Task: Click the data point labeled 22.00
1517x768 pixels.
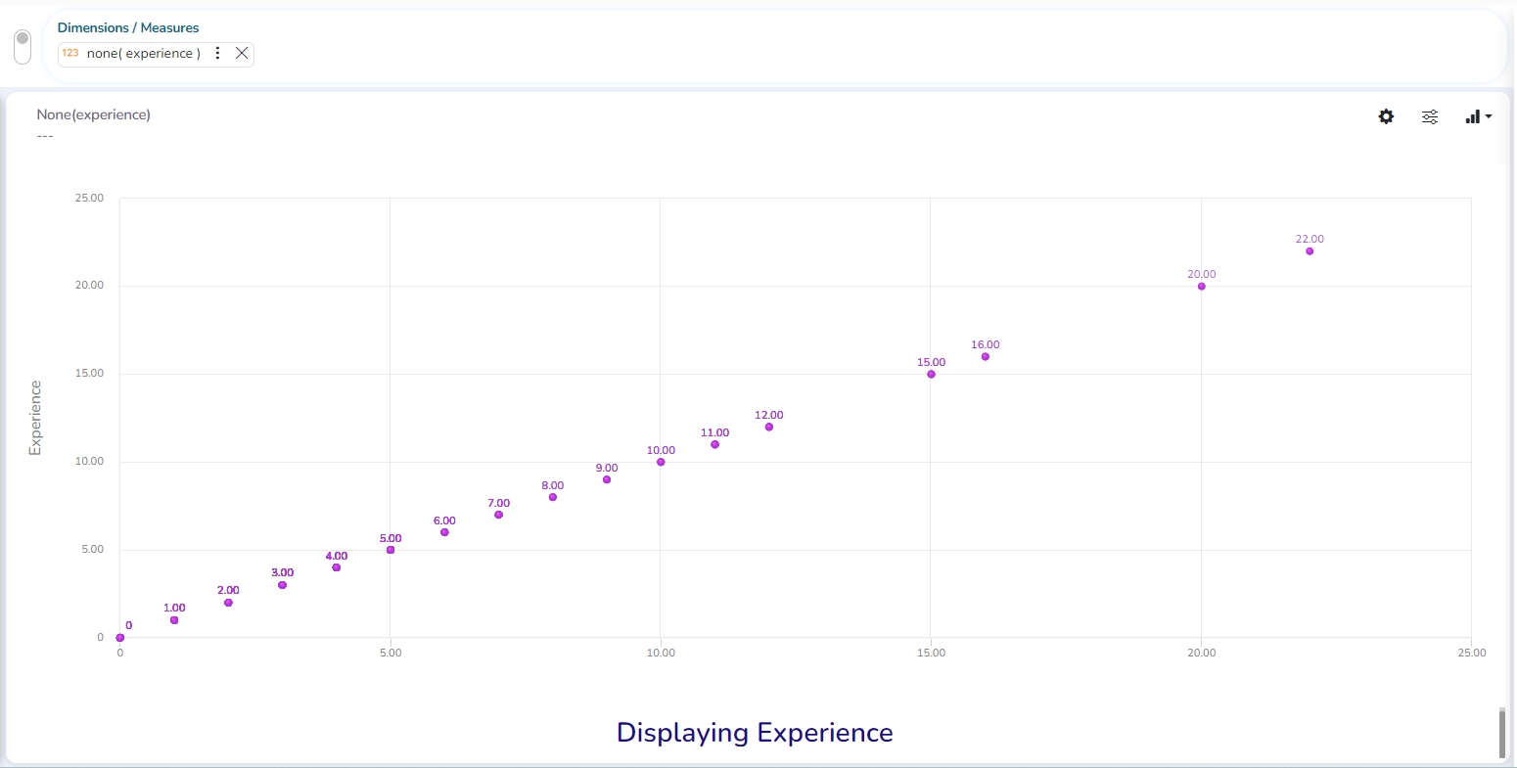Action: 1310,251
